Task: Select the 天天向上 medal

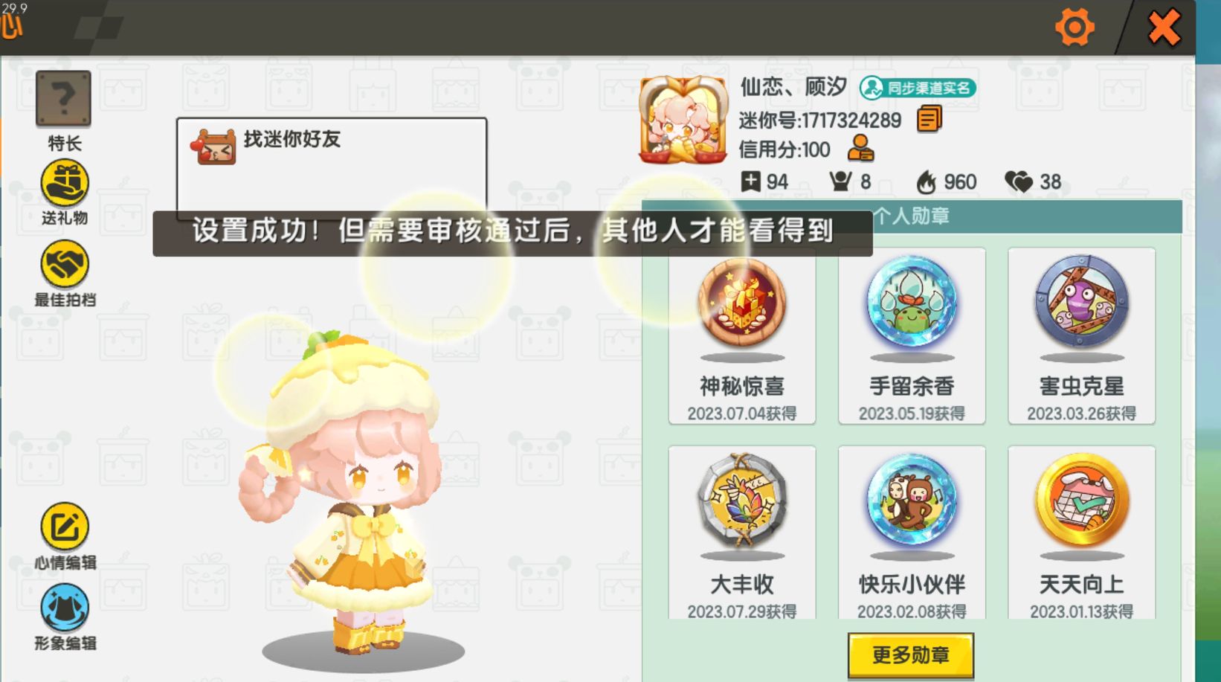Action: (1081, 533)
